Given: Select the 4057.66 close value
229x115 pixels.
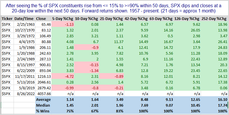Looking at the screenshot, I should pyautogui.click(x=43, y=94).
